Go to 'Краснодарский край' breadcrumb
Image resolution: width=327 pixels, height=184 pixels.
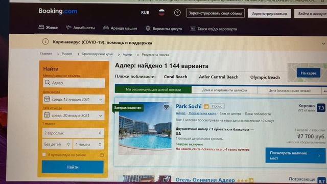coord(97,54)
